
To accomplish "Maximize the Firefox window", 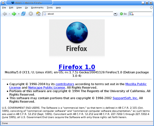I will 147,3.
